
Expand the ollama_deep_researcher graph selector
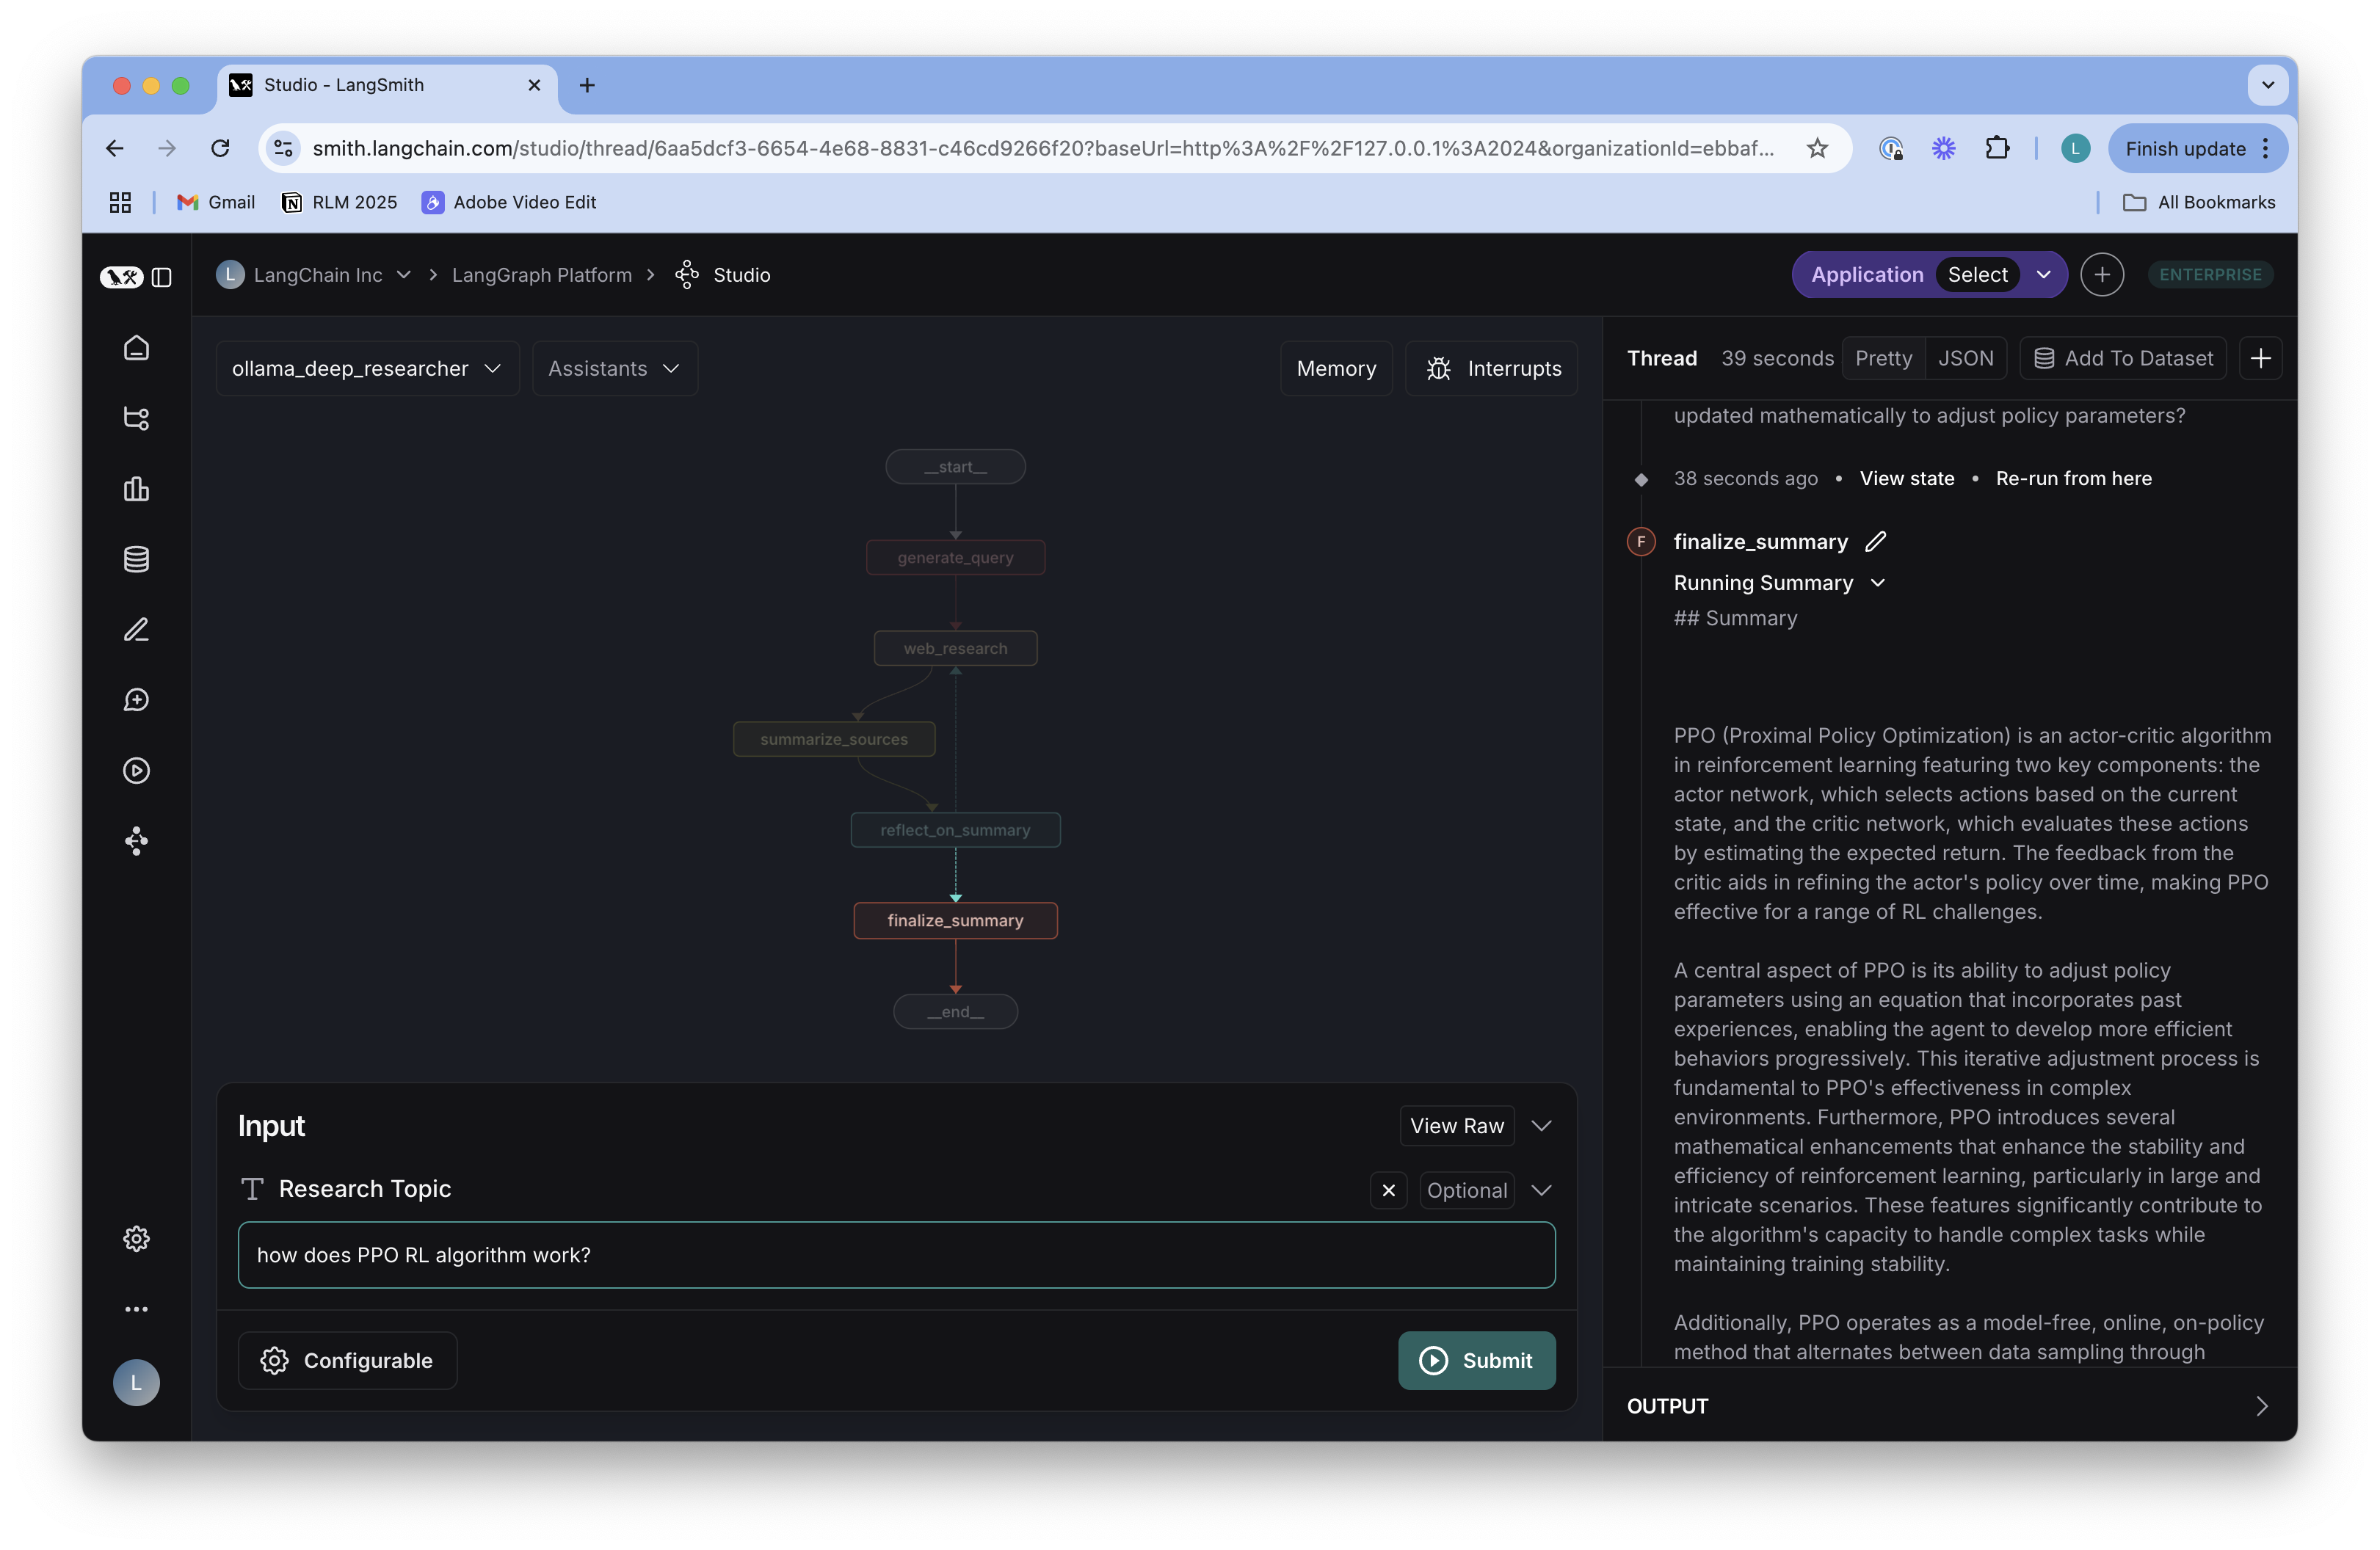pos(366,368)
